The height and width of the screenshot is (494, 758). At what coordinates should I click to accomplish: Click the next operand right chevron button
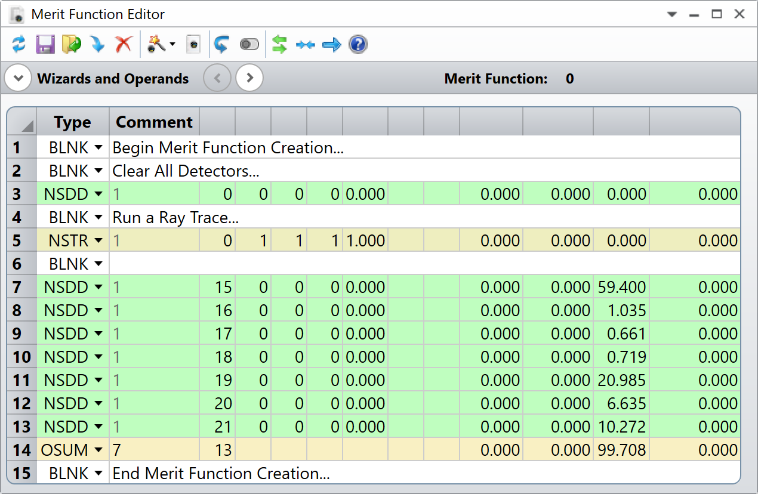249,78
